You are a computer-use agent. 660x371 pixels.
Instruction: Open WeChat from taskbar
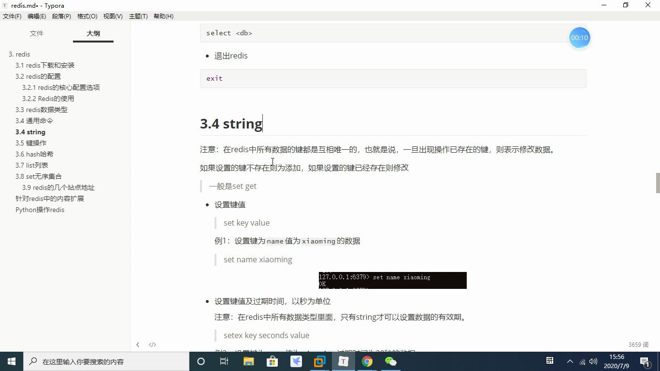coord(390,361)
